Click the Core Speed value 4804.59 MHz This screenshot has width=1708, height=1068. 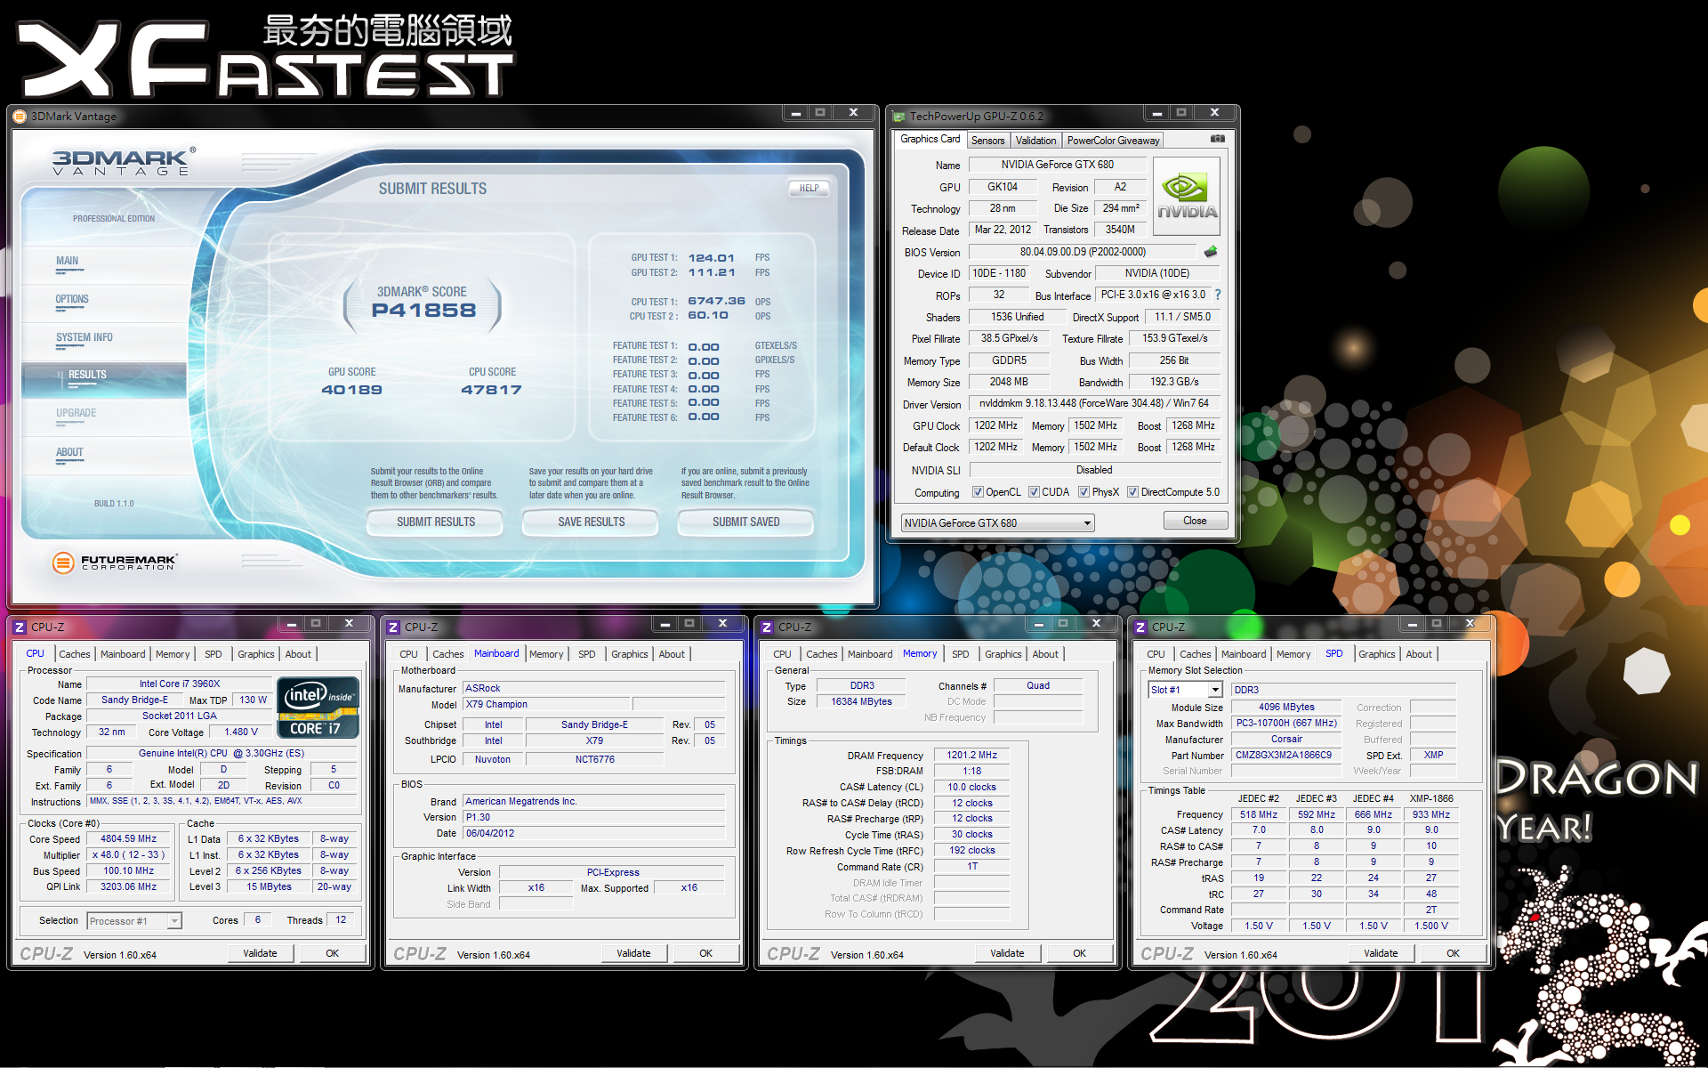coord(128,839)
